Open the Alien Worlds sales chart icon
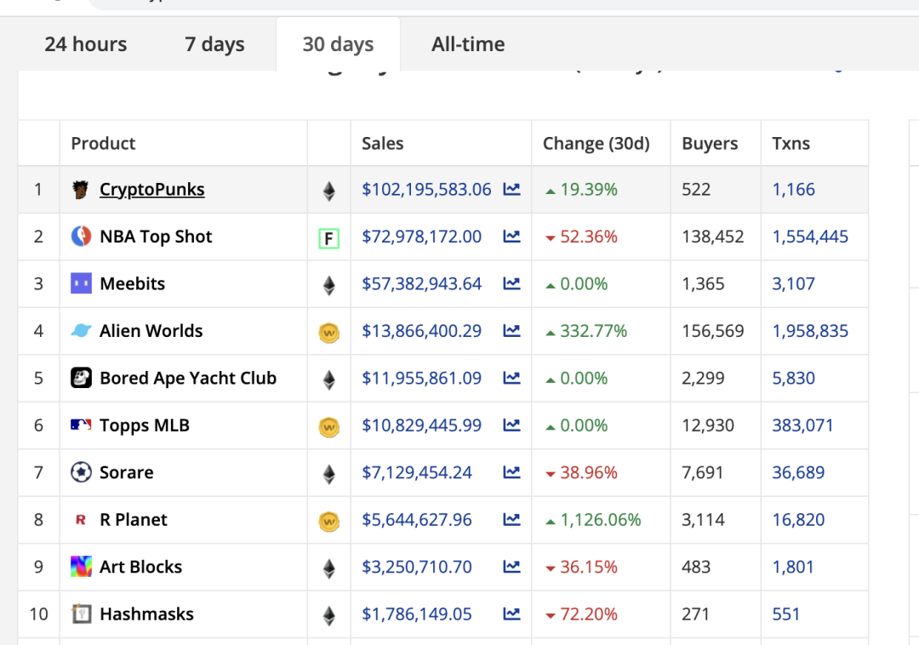 click(x=511, y=331)
